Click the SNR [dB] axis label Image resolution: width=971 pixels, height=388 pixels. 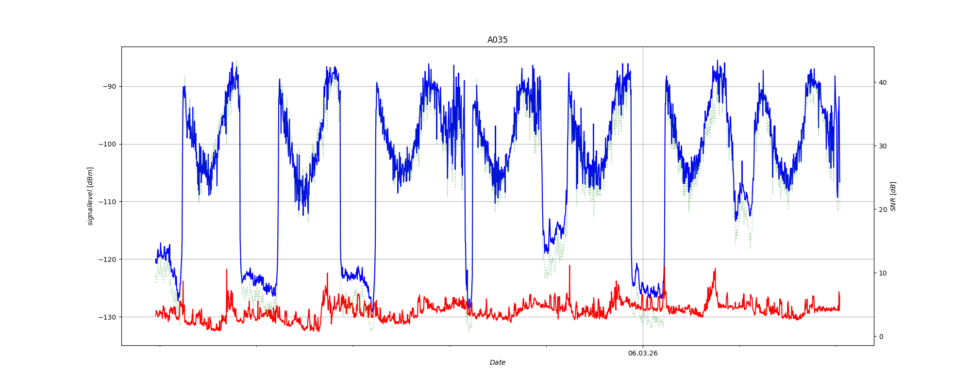(893, 196)
